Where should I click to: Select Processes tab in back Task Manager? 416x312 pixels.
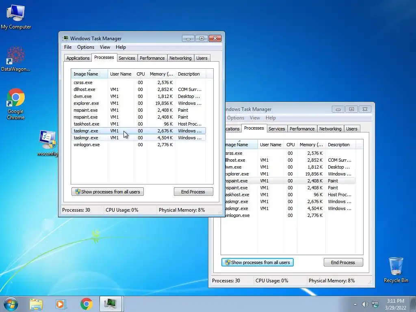[x=254, y=128]
